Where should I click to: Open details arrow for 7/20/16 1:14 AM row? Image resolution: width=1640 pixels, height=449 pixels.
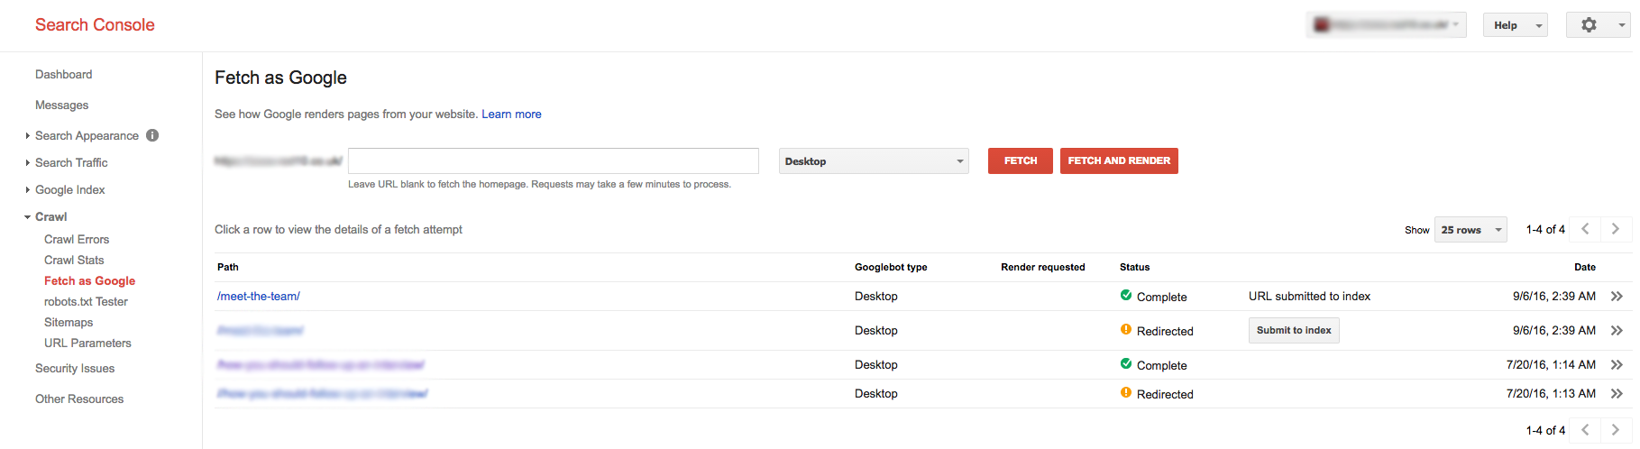point(1617,365)
